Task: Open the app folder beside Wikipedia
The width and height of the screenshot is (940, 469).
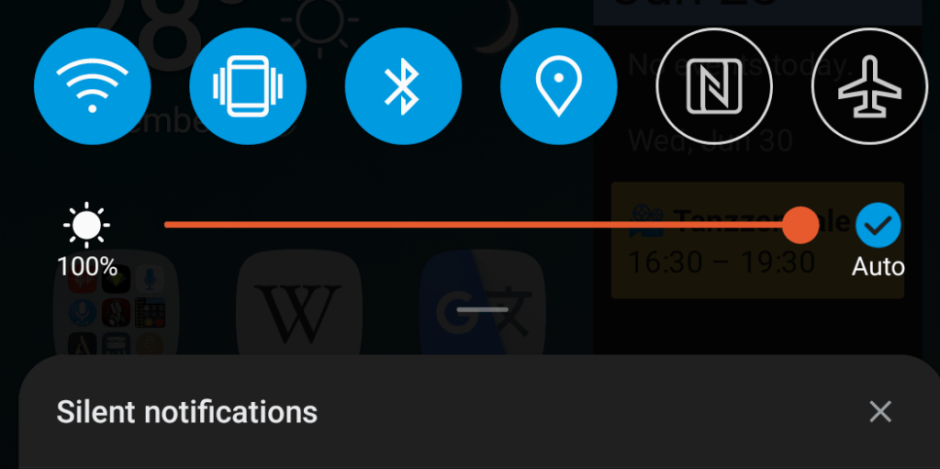Action: (x=117, y=306)
